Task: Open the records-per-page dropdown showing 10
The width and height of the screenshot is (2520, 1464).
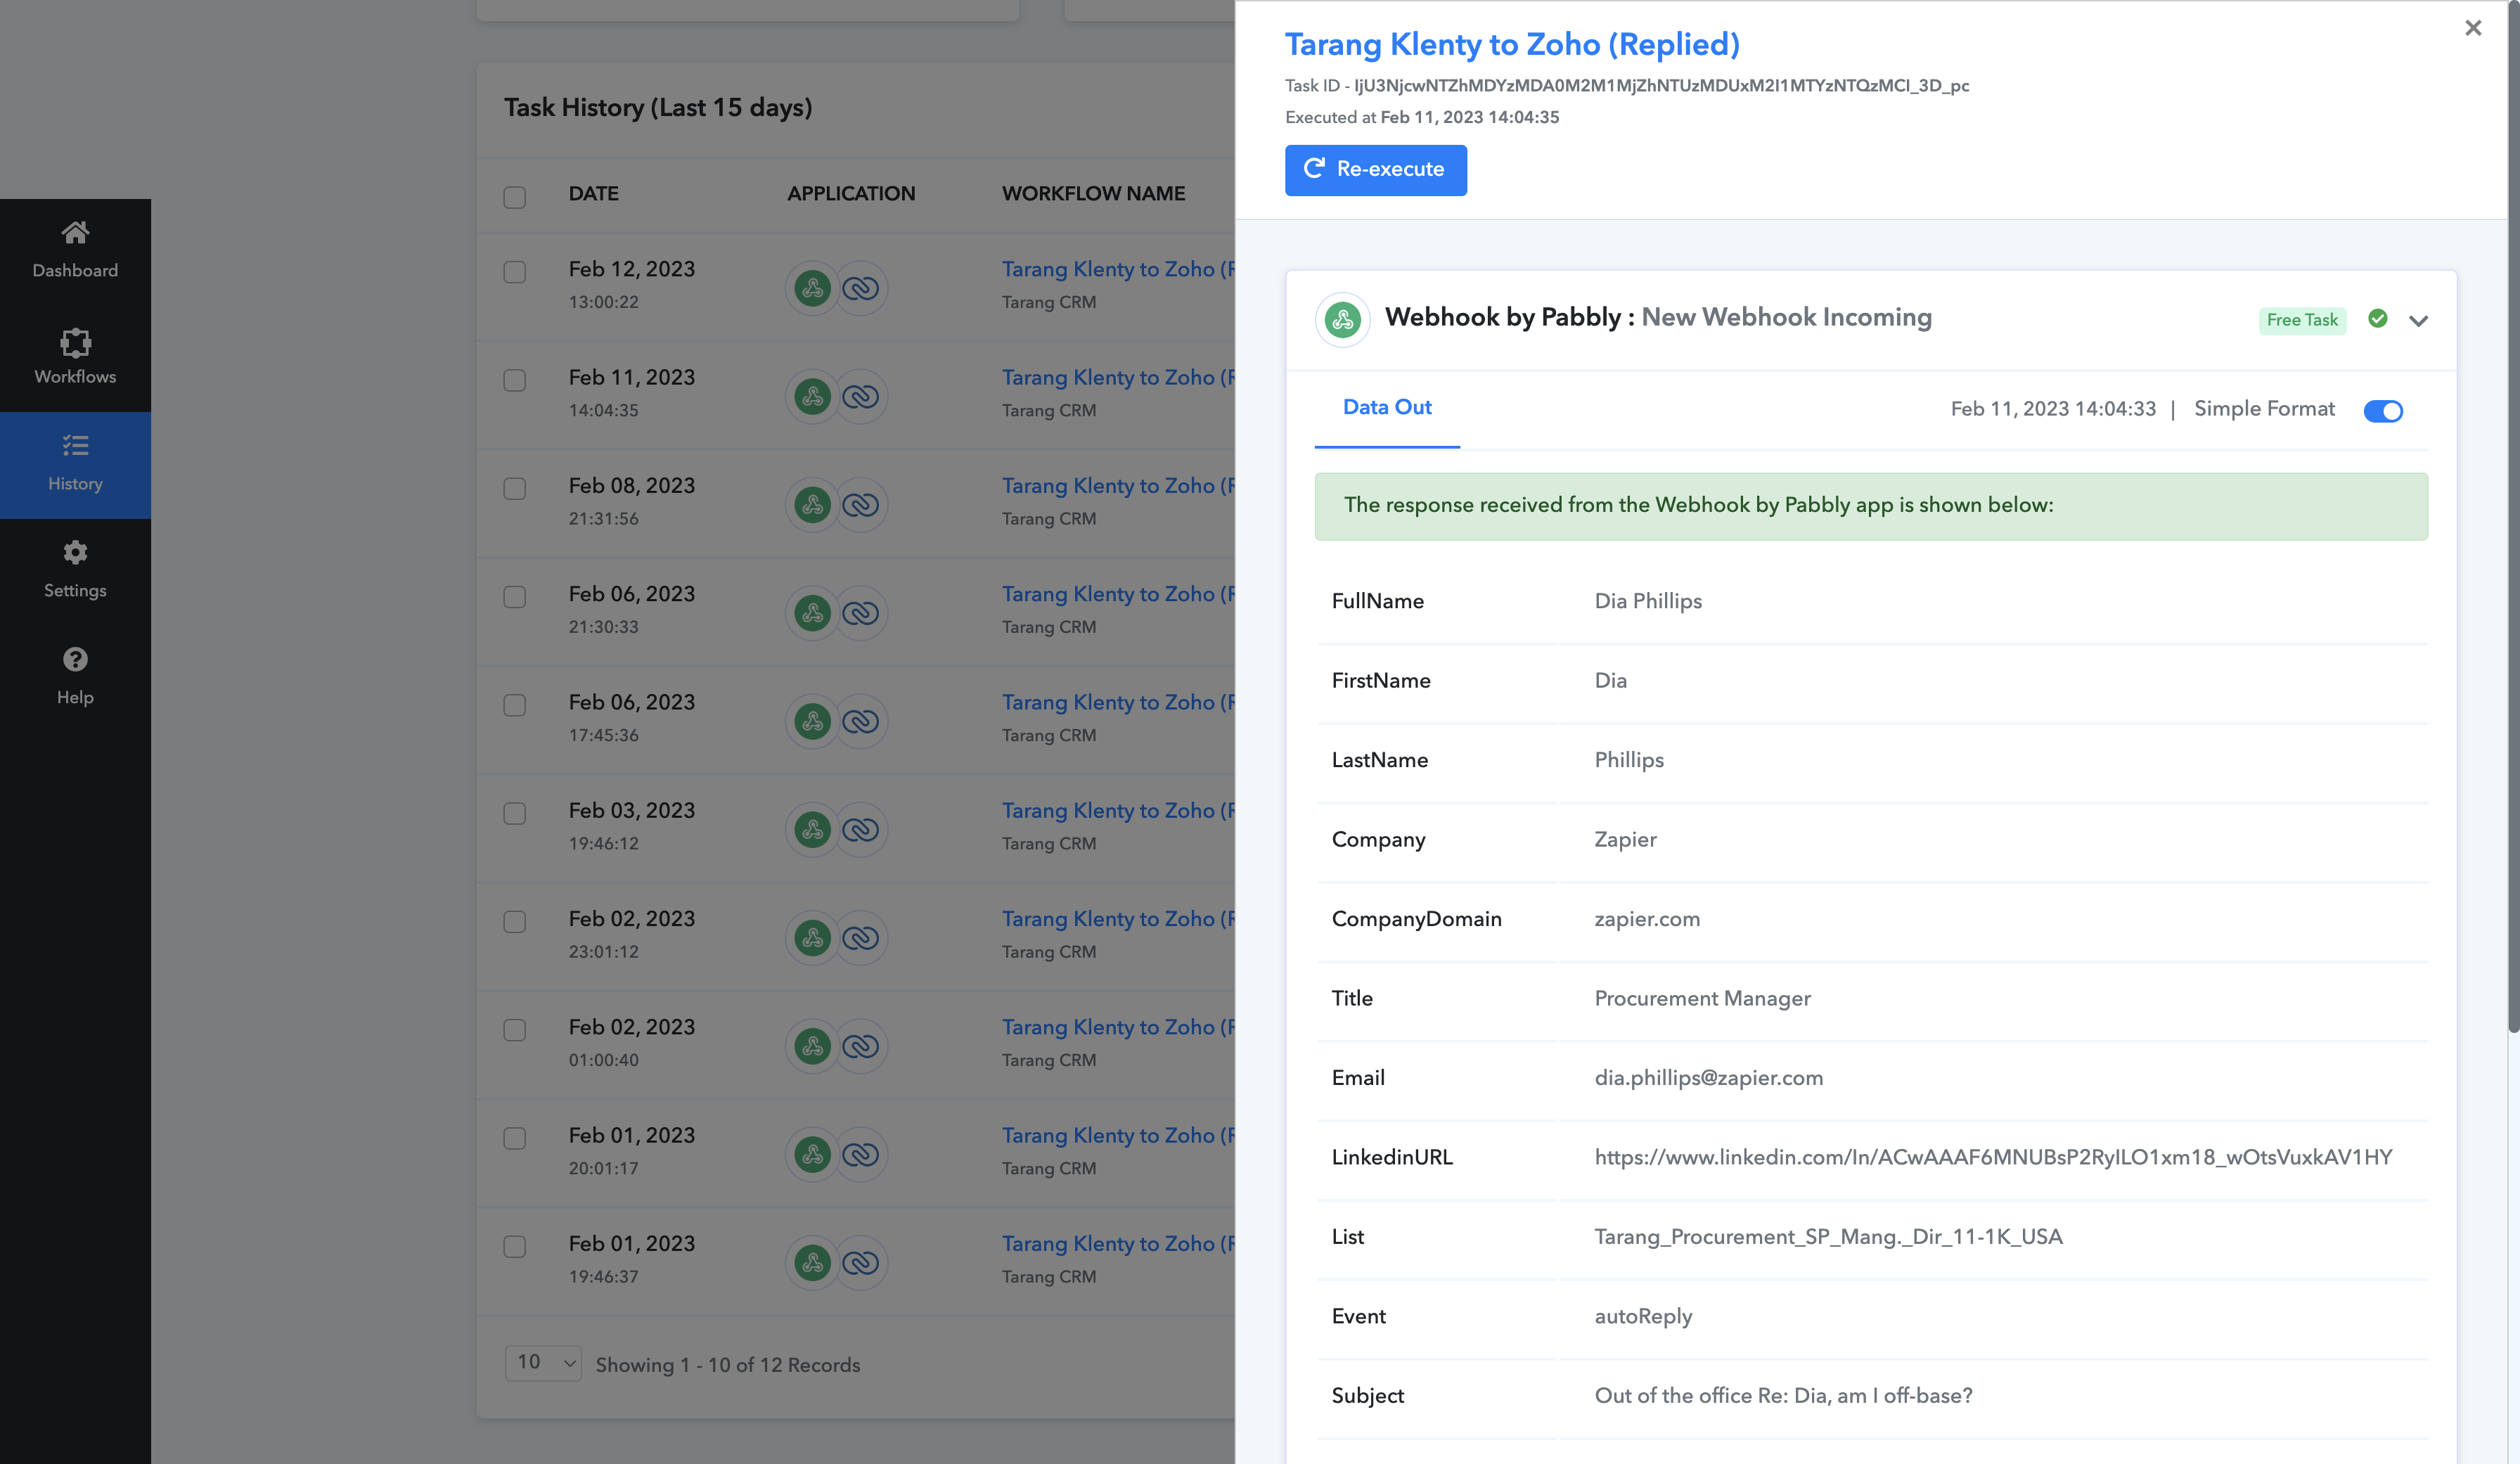Action: click(x=543, y=1363)
